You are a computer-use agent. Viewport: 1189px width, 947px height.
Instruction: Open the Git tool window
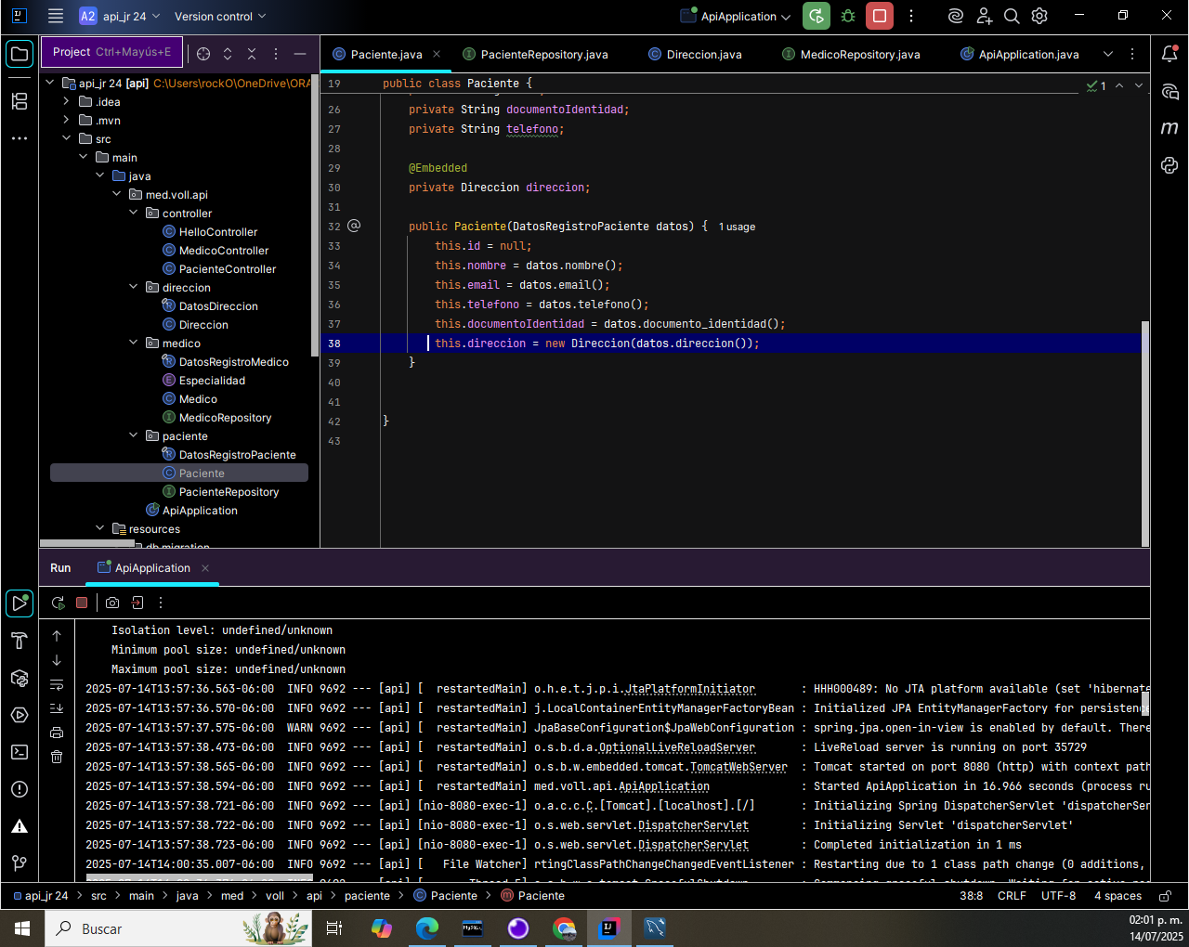tap(20, 863)
